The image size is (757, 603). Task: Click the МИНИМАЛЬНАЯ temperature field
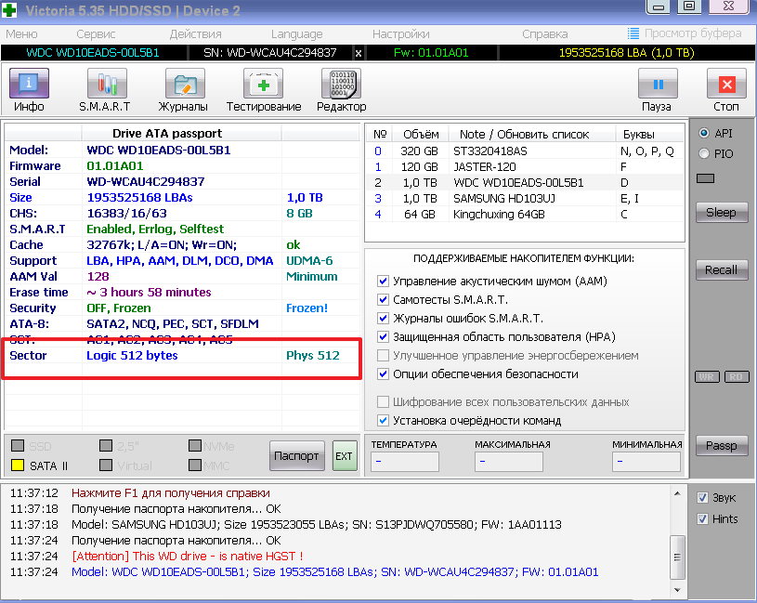646,462
